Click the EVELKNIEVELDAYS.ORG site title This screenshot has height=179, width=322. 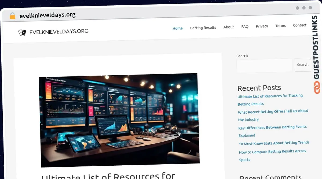click(x=59, y=32)
